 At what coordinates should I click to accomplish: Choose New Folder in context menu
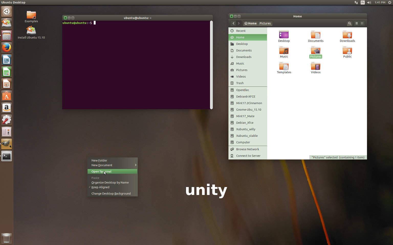click(x=112, y=160)
